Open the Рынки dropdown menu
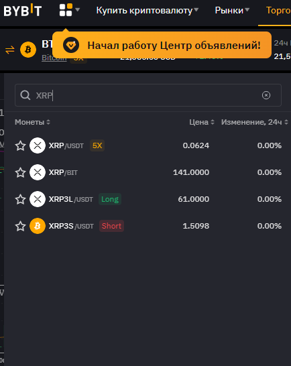 232,11
